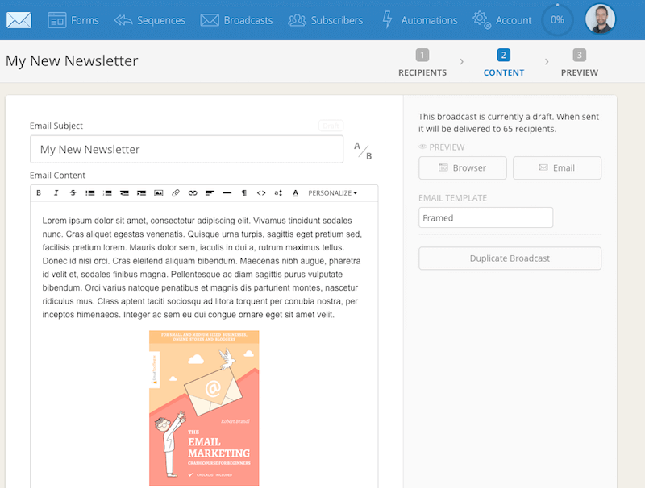Open the Email Template Framed selector
Viewport: 645px width, 488px height.
tap(485, 217)
